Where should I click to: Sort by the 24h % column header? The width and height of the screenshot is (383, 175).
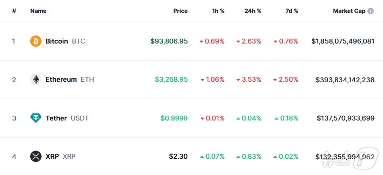pyautogui.click(x=253, y=11)
